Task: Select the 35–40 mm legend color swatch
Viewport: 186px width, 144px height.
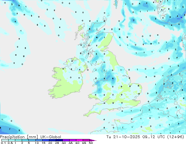Action: [73, 140]
